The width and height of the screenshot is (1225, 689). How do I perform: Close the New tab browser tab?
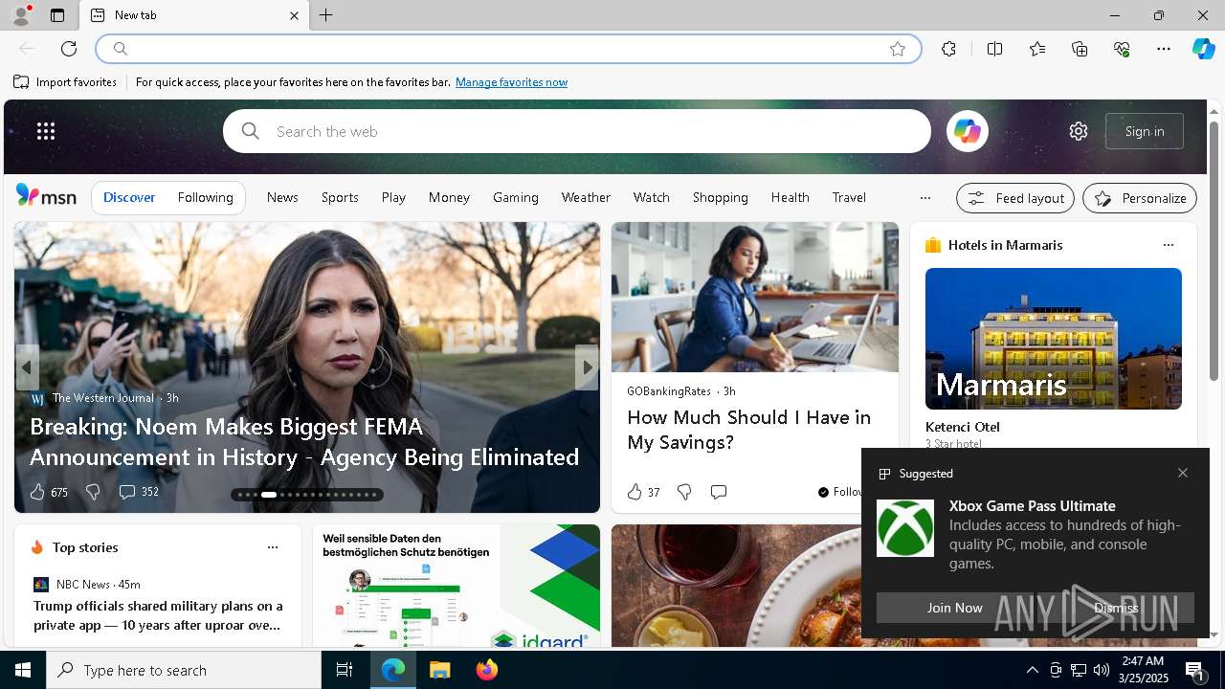pyautogui.click(x=294, y=15)
